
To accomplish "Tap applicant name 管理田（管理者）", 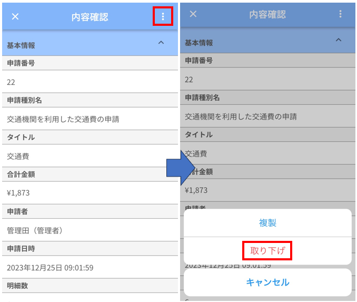I will pyautogui.click(x=35, y=230).
